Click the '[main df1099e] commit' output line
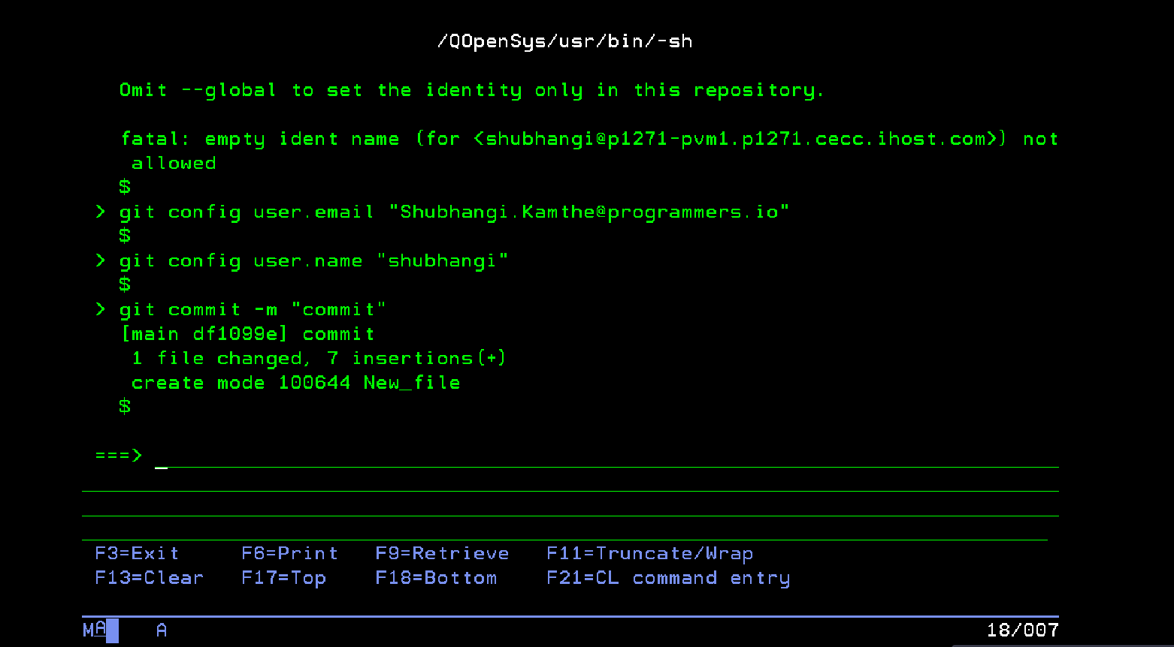Screen dimensions: 1174x647 247,334
